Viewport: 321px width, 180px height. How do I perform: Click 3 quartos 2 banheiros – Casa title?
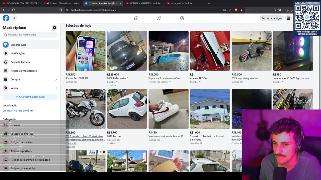tap(164, 78)
